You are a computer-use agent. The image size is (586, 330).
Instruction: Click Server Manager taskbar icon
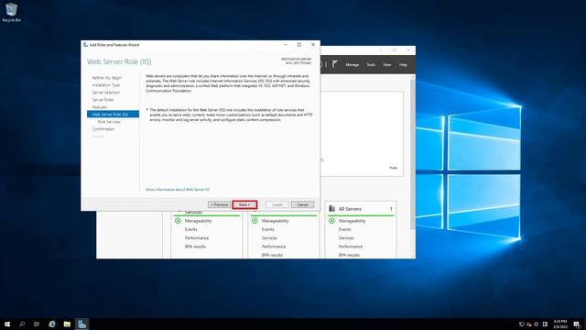[x=81, y=324]
